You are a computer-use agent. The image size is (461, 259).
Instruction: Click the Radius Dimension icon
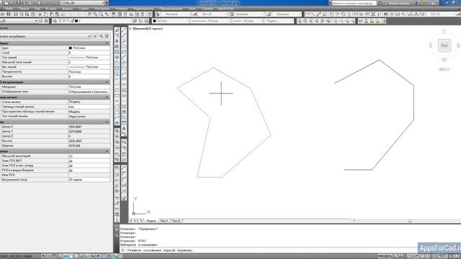(x=331, y=14)
